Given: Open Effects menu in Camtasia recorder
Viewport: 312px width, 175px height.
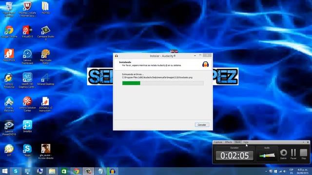Looking at the screenshot, I should tap(229, 142).
